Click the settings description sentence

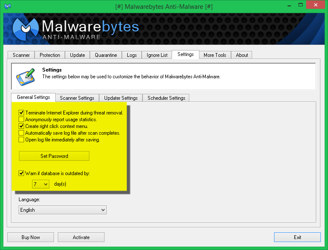[x=132, y=77]
